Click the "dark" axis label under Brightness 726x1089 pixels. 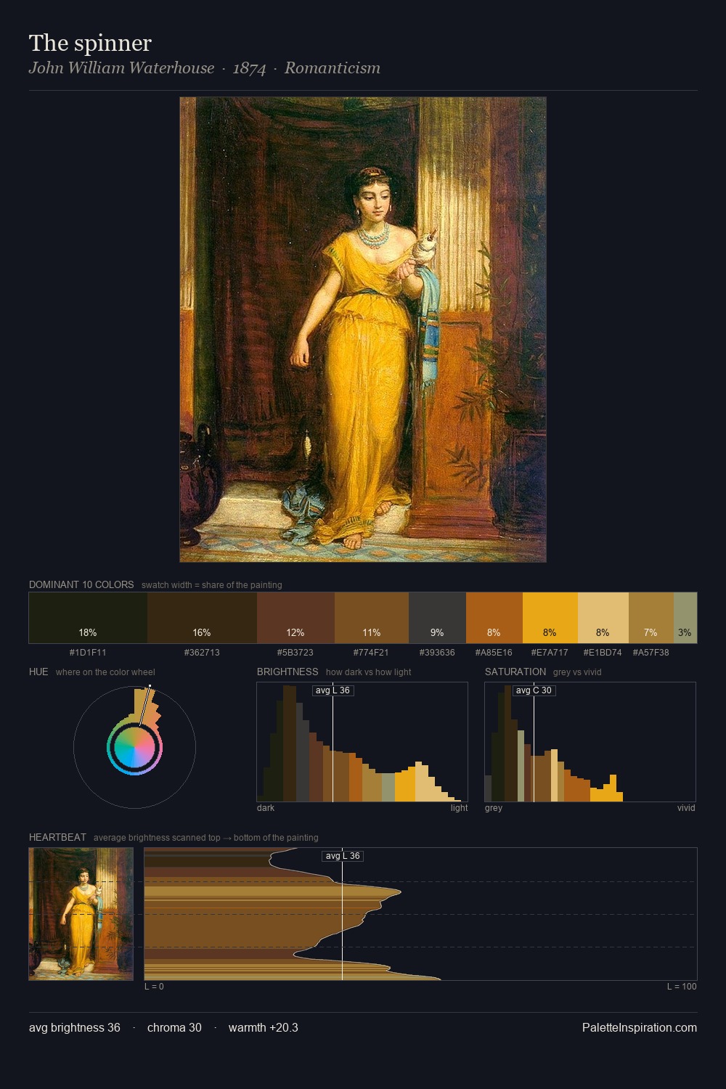(x=266, y=808)
